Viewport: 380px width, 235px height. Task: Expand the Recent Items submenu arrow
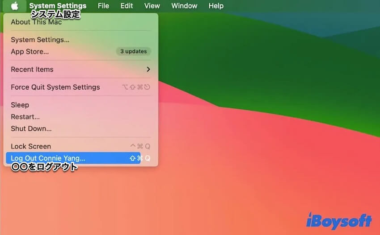pos(148,69)
